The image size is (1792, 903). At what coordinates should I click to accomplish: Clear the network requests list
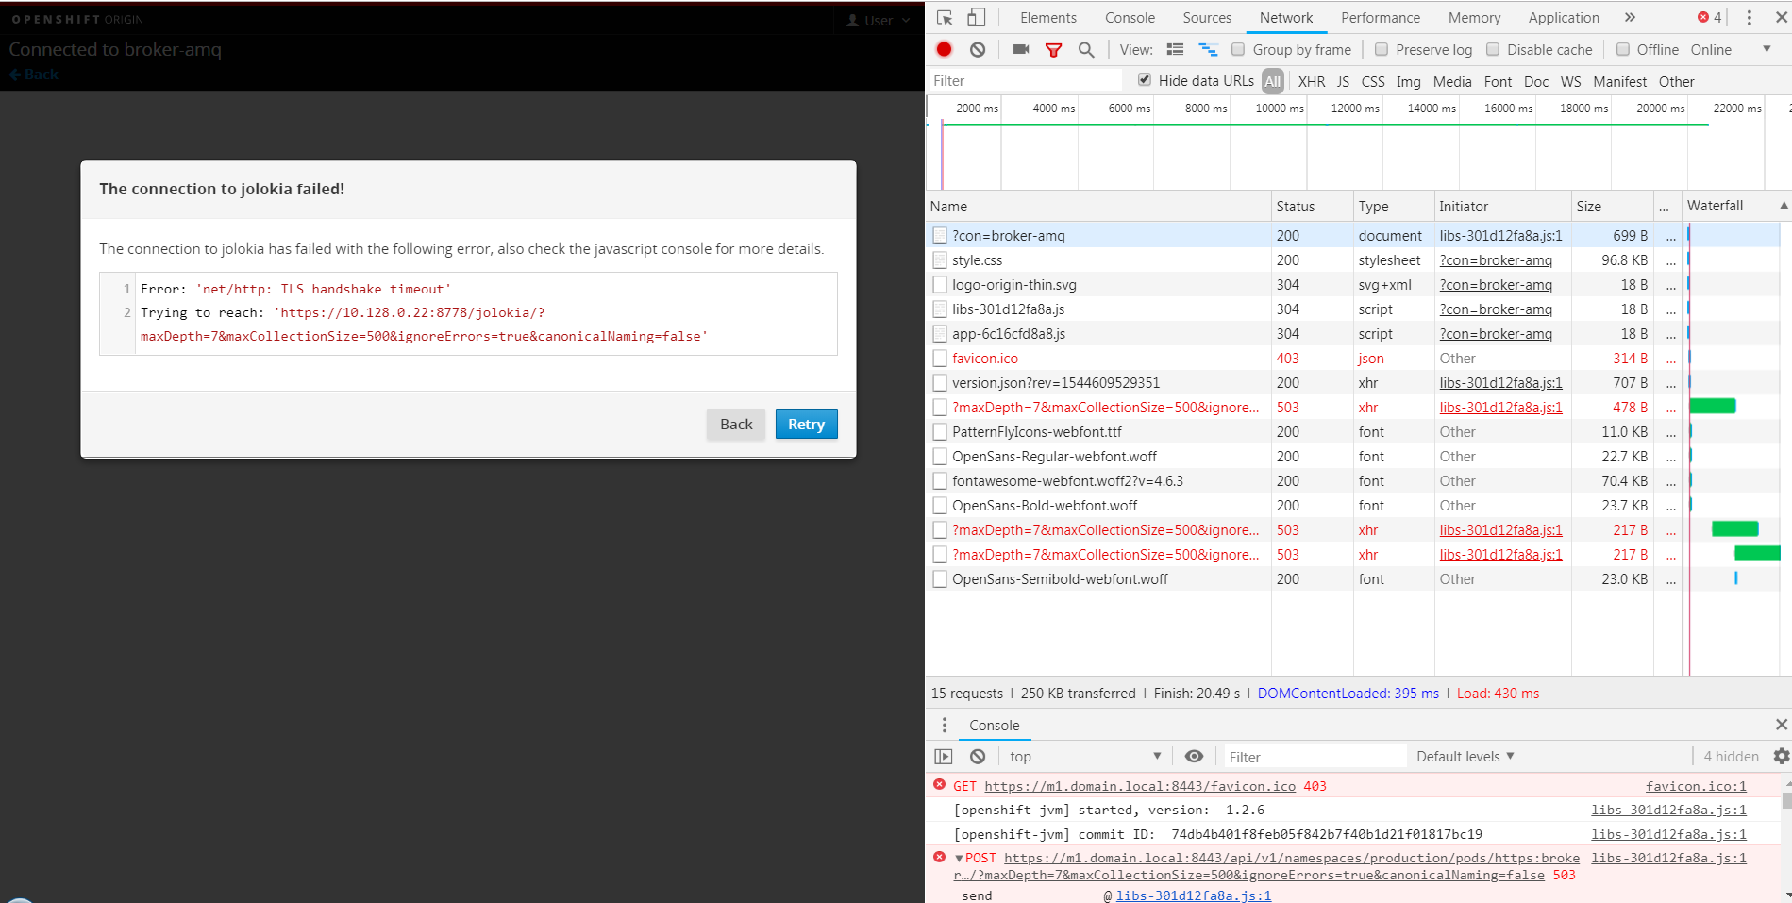click(977, 49)
